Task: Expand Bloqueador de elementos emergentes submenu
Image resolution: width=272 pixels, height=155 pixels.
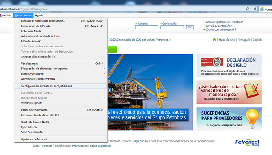Action: (60, 69)
